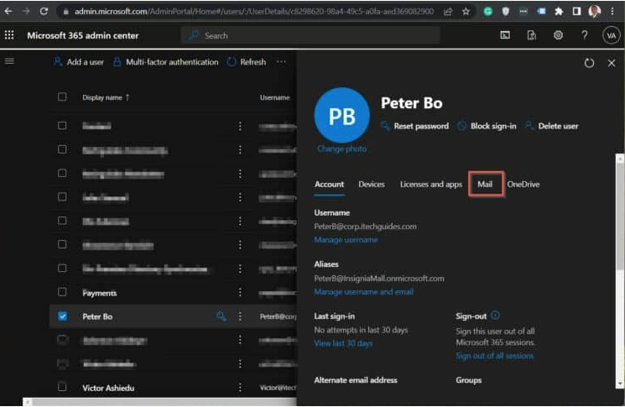Screen dimensions: 625x407
Task: Bookmark this page with star icon
Action: (466, 12)
